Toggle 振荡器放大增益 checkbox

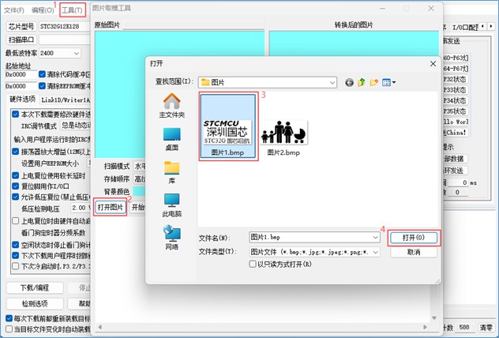coord(15,152)
